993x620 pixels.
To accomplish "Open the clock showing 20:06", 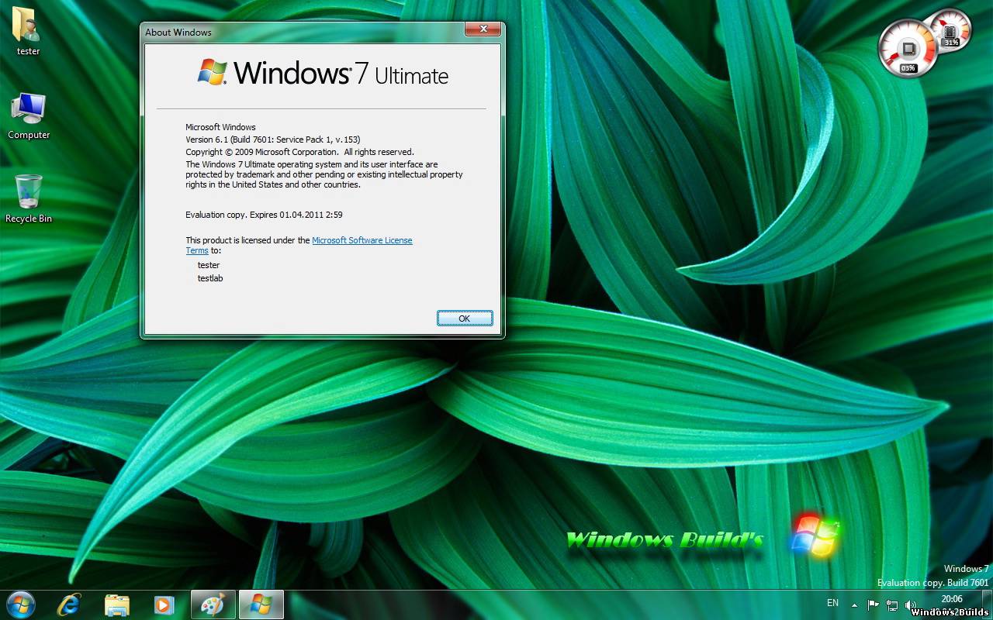I will pyautogui.click(x=951, y=599).
